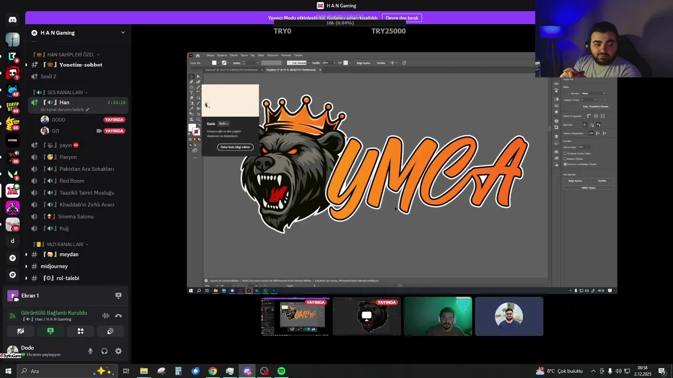Open the fill color dropdown in control bar
This screenshot has width=673, height=378.
pyautogui.click(x=218, y=63)
